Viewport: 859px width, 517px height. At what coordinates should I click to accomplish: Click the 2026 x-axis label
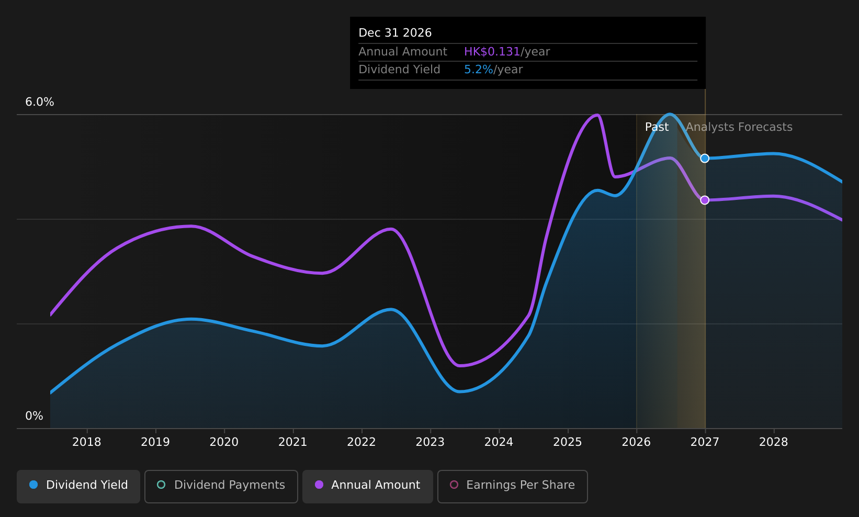click(636, 442)
